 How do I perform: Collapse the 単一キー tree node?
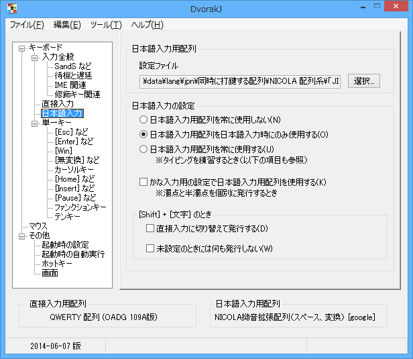click(35, 123)
